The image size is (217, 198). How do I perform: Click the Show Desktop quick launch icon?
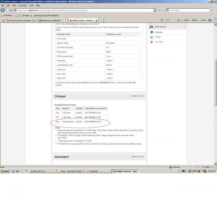(13, 171)
